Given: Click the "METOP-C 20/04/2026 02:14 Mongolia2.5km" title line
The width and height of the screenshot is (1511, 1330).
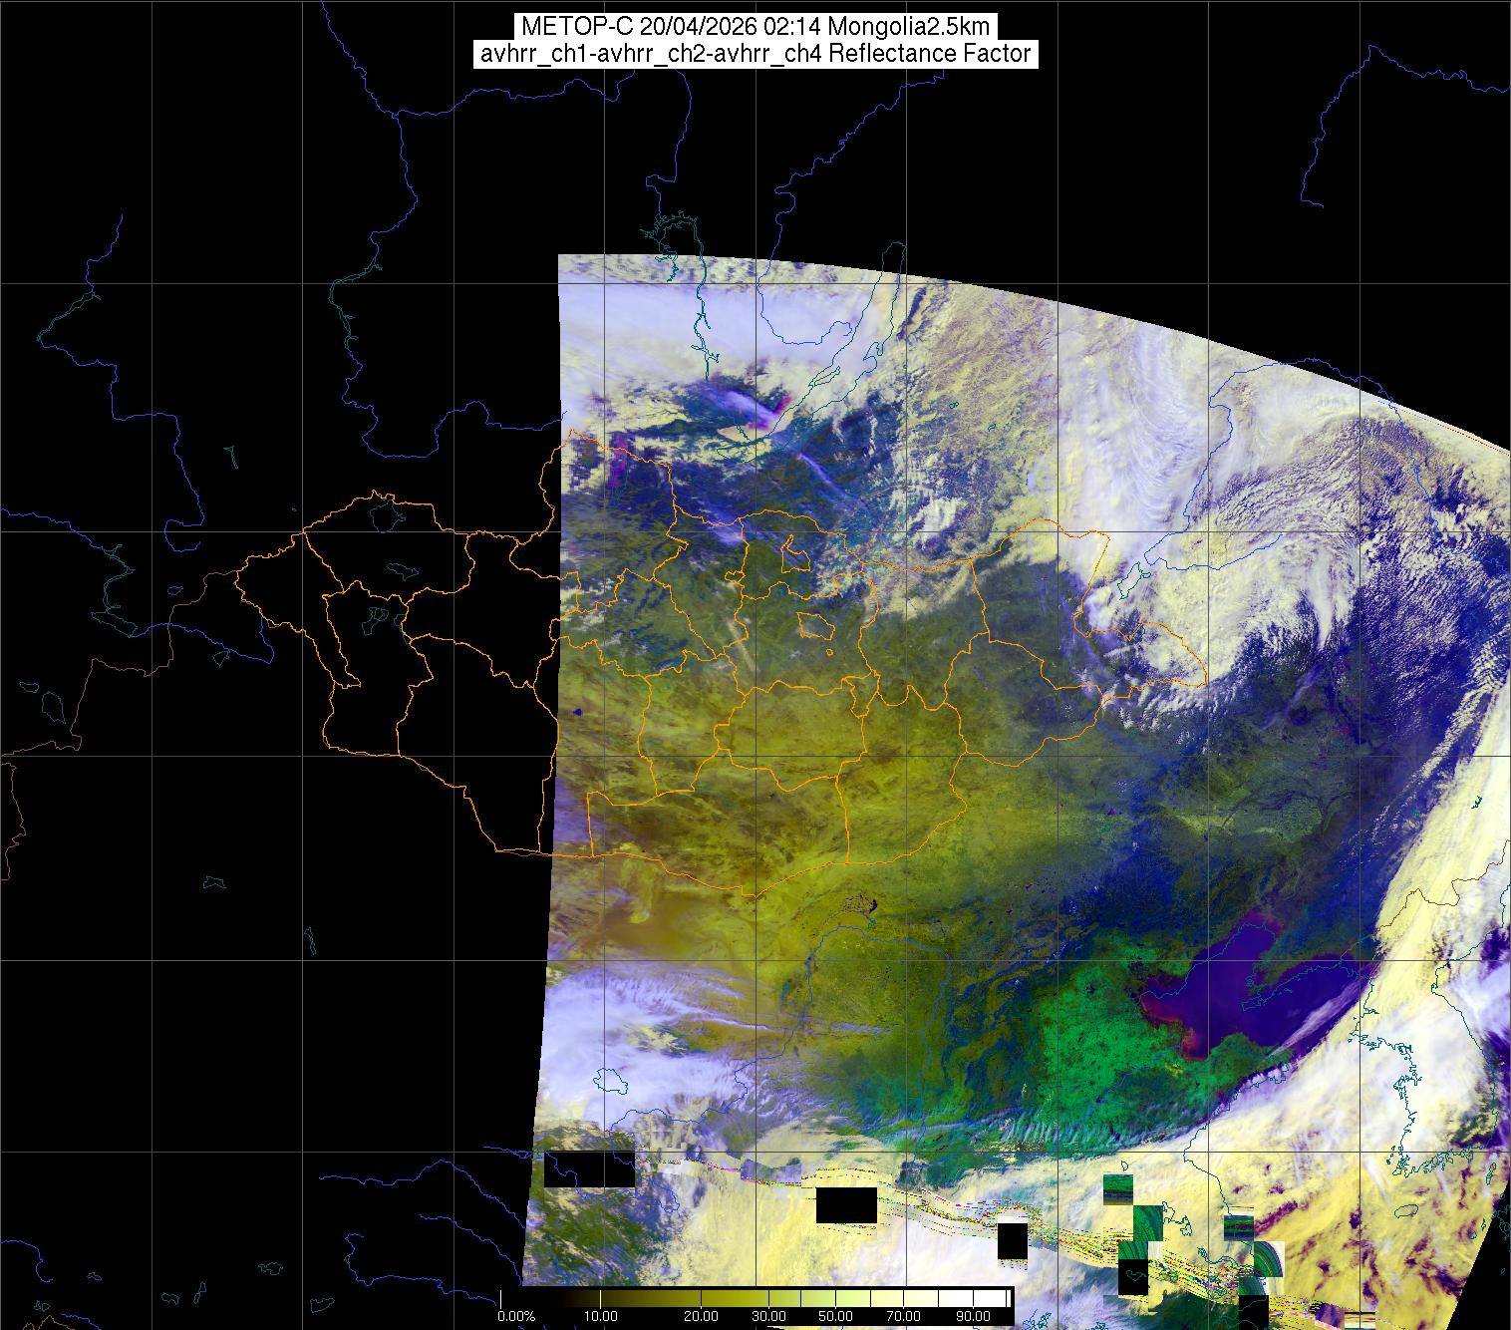Looking at the screenshot, I should coord(755,27).
